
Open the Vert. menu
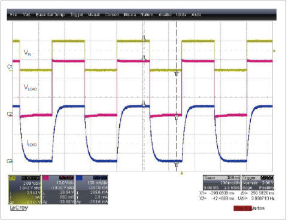[27, 14]
